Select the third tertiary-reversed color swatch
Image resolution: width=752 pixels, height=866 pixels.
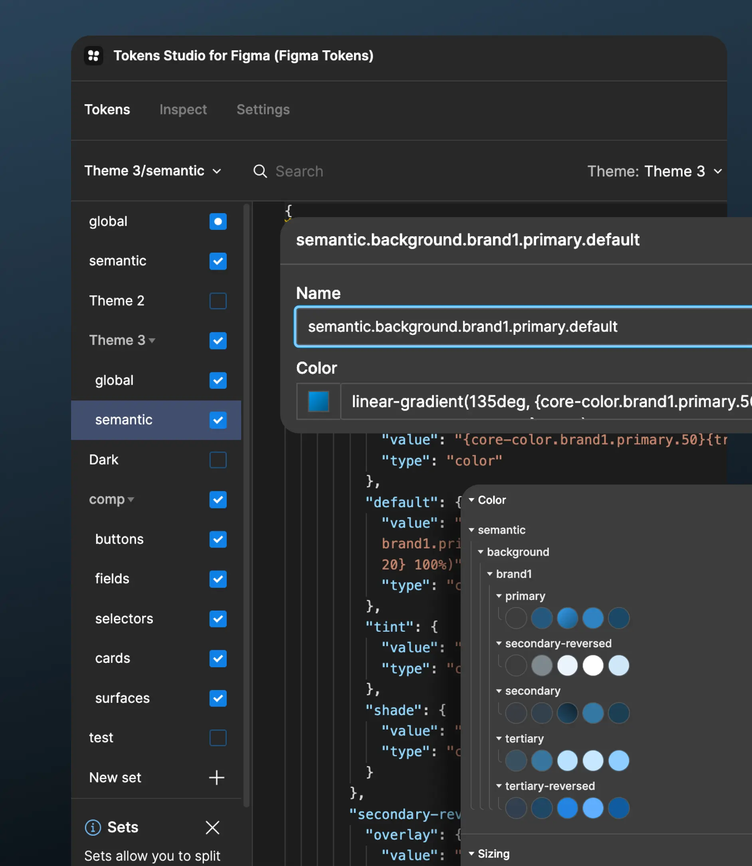point(567,808)
